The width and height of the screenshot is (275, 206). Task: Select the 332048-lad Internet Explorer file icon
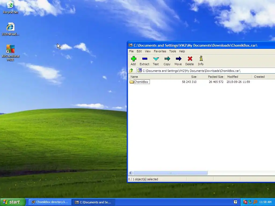coord(10,29)
